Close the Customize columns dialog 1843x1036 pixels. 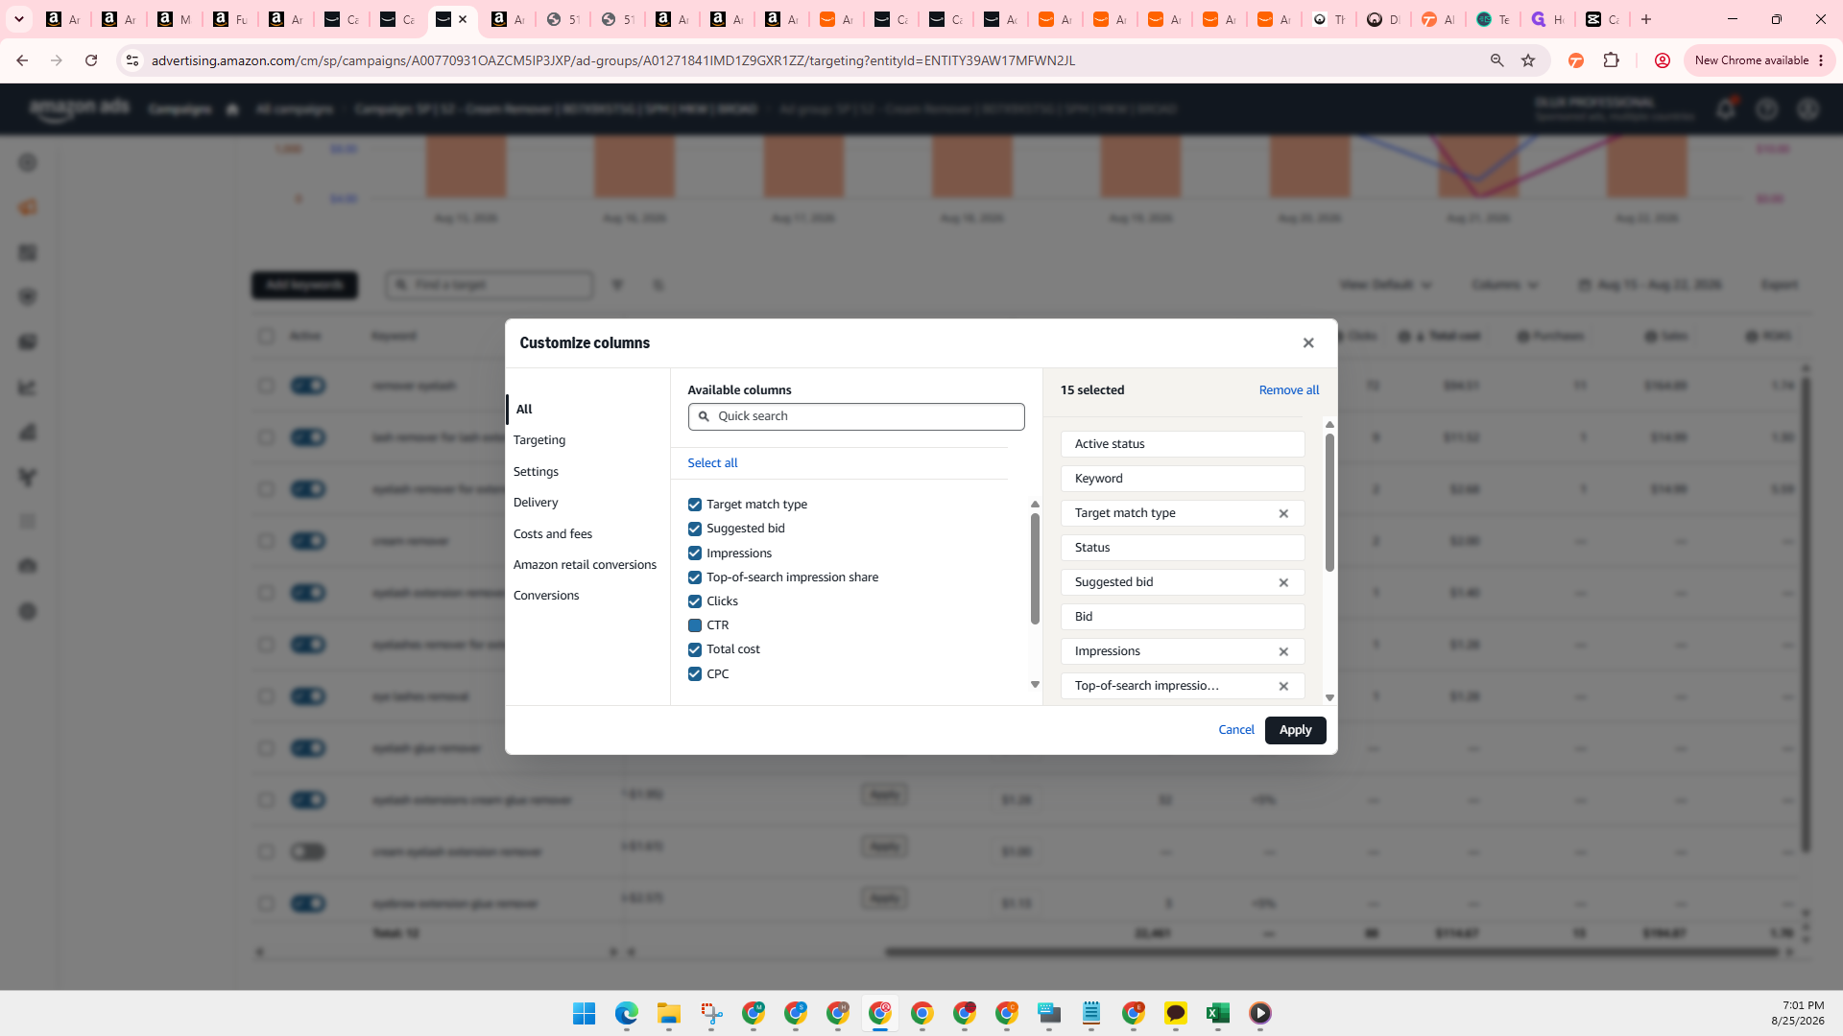tap(1308, 342)
